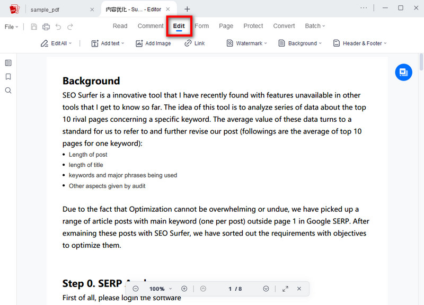Open the thumbnails panel icon in sidebar
Image resolution: width=424 pixels, height=305 pixels.
pos(8,63)
